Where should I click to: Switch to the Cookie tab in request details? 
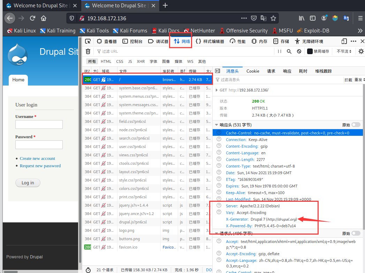coord(252,71)
